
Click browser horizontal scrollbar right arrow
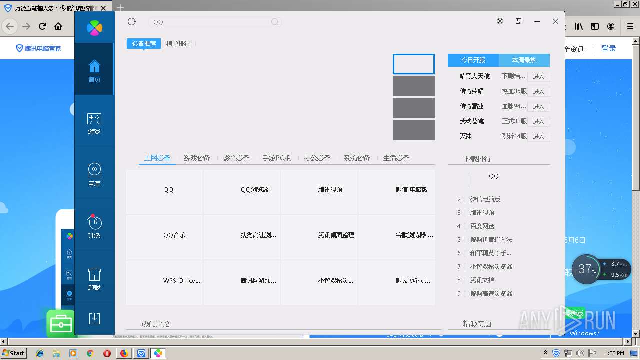pyautogui.click(x=628, y=341)
